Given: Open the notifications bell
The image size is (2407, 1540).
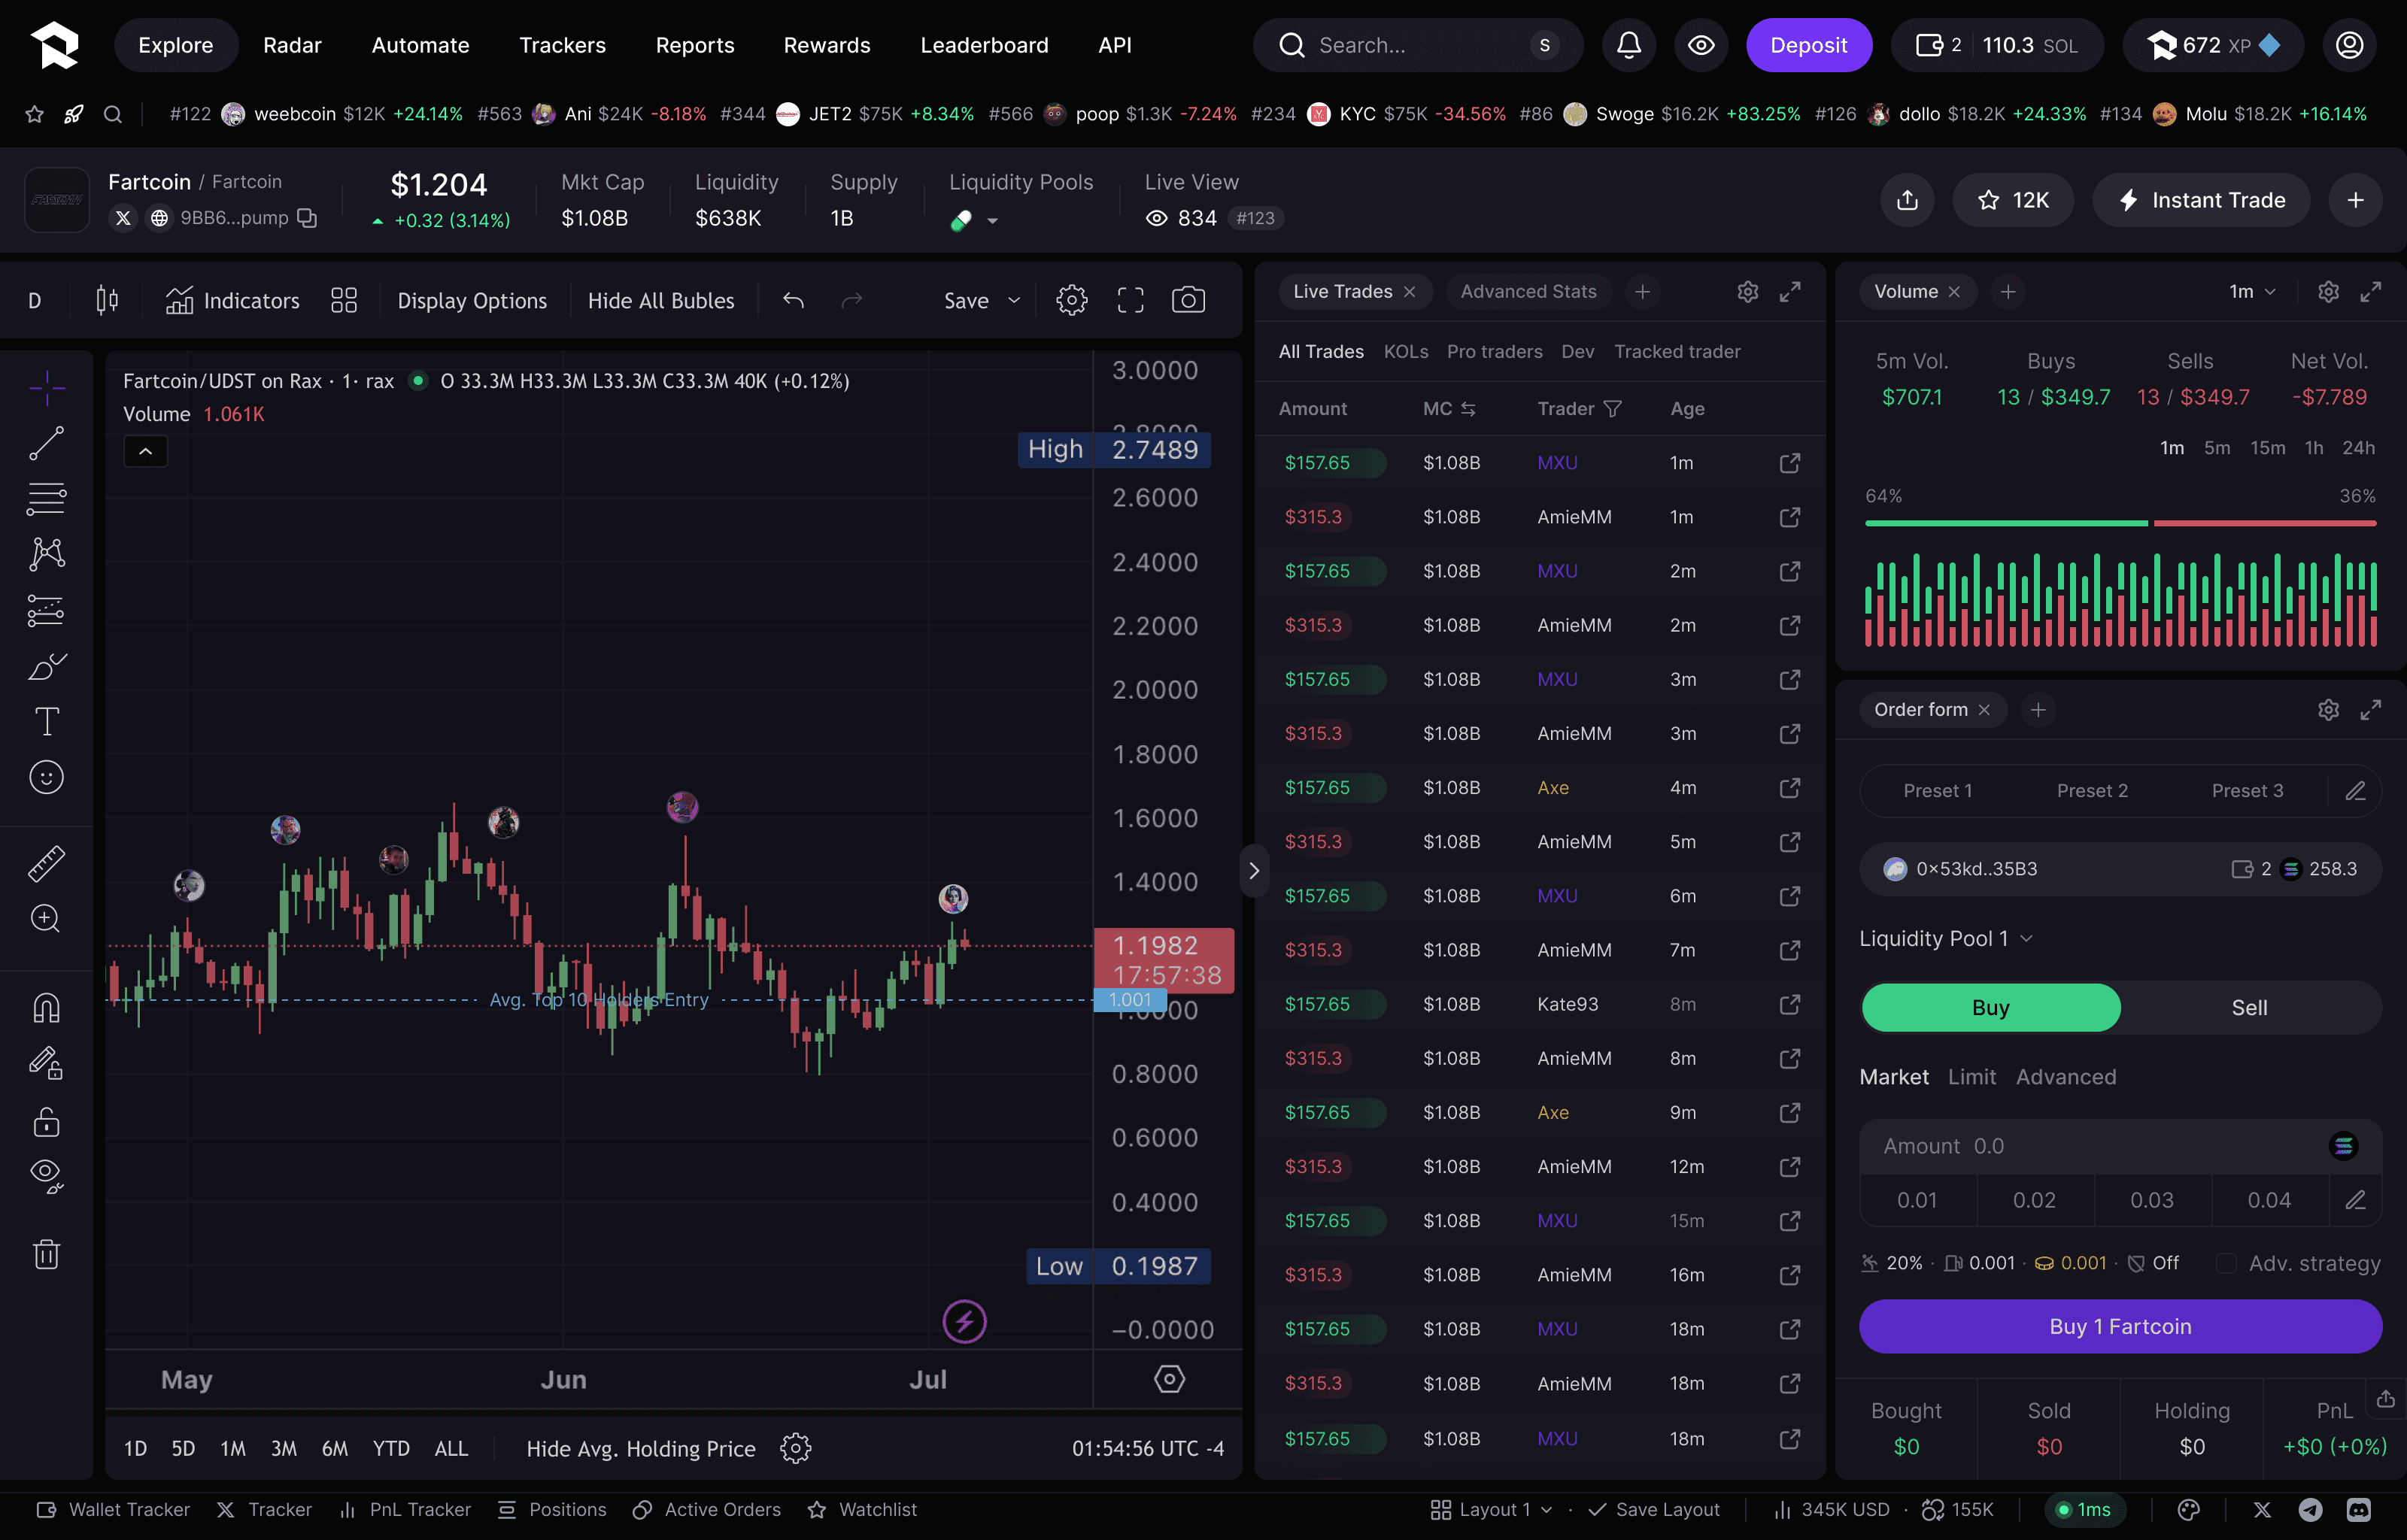Looking at the screenshot, I should (x=1628, y=45).
